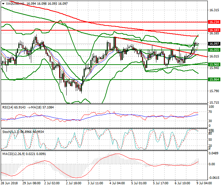This screenshot has height=187, width=221.
Task: Click the 15.715 value on price scale
Action: 214,102
